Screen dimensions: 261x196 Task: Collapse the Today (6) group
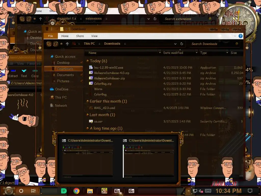[87, 61]
